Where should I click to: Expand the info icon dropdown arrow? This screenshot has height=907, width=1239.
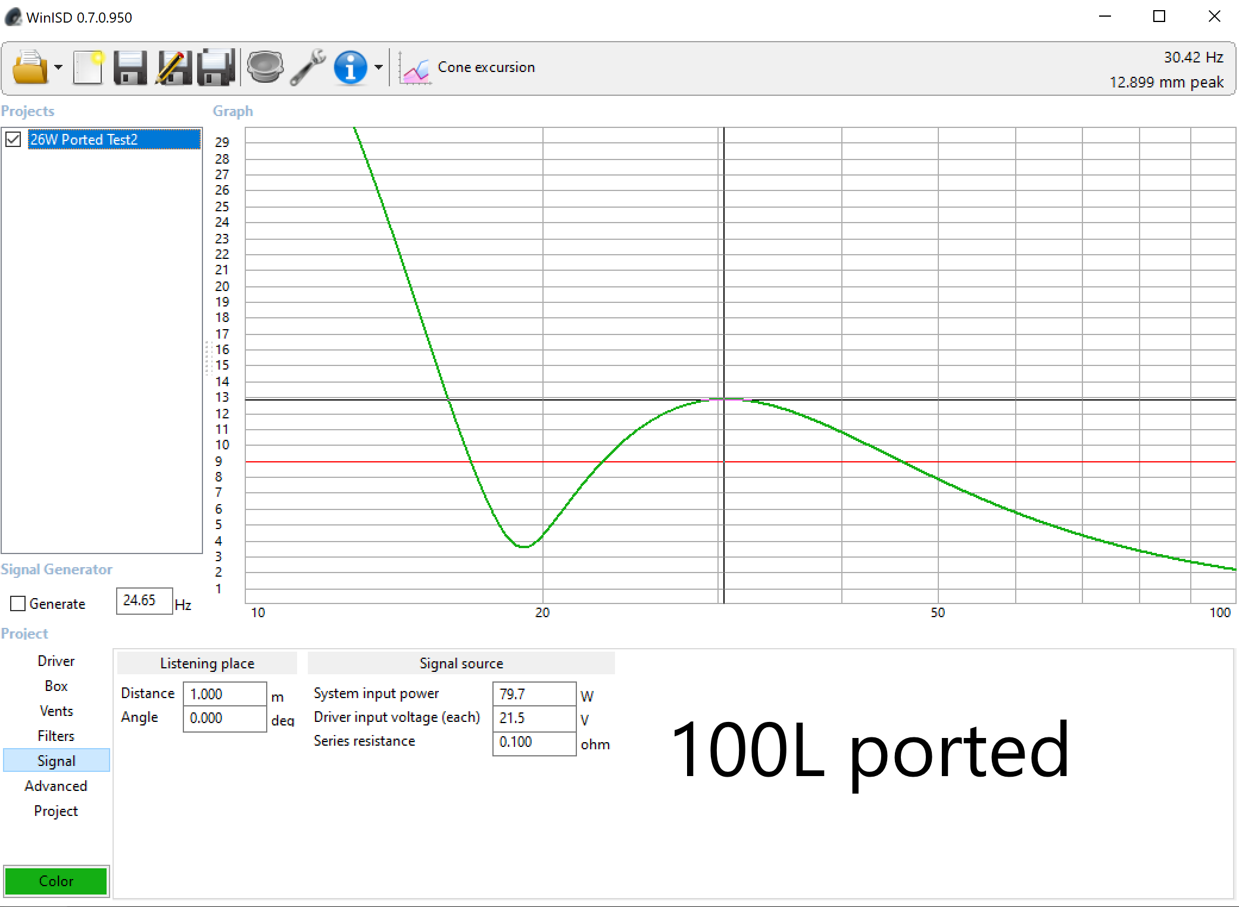click(379, 67)
